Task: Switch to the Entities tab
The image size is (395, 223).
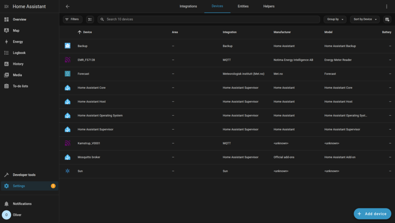Action: (x=243, y=7)
